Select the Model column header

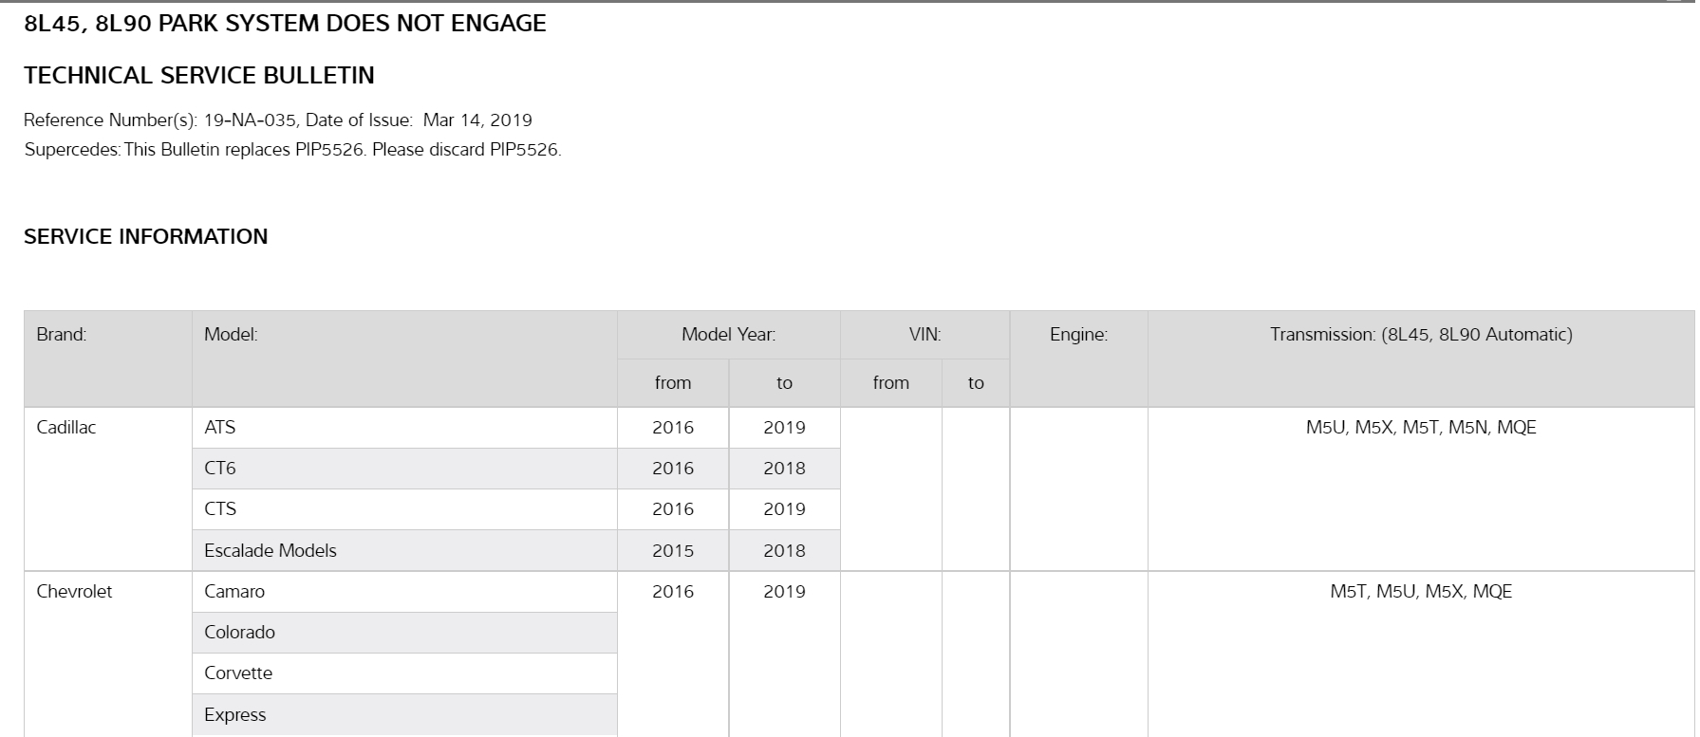231,335
